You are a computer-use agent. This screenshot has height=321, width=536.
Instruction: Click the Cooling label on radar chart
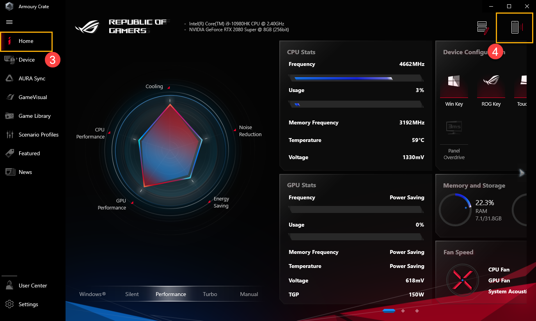coord(154,87)
